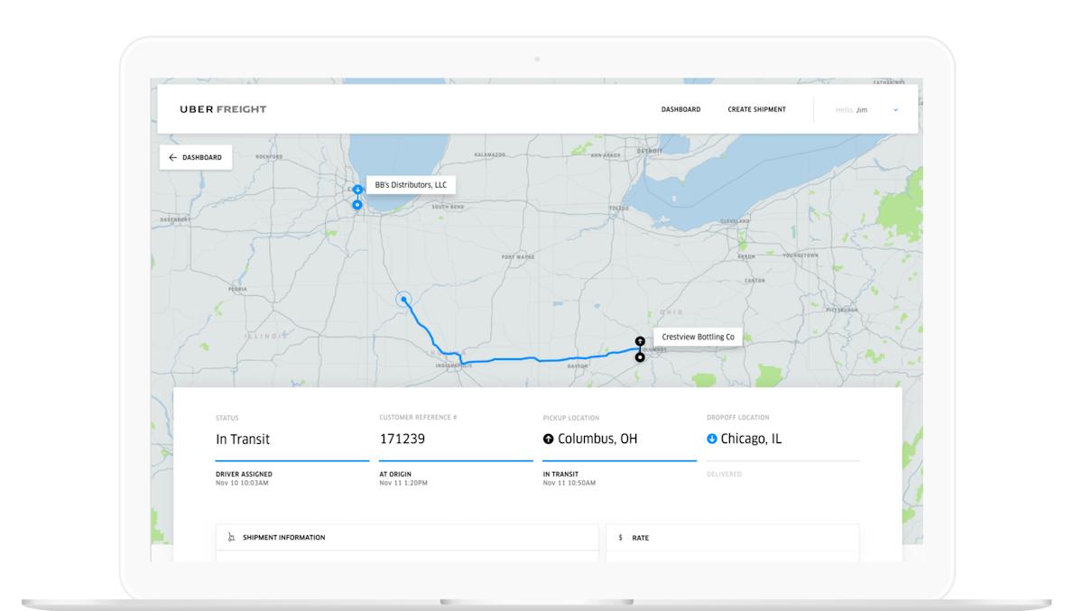The image size is (1083, 611).
Task: Select the customer reference number 171239
Action: 401,439
